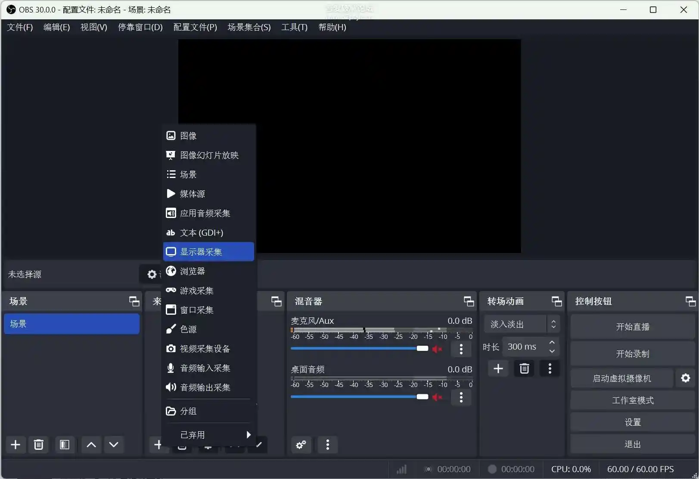Adjust the 麦克风/Aux volume slider
699x479 pixels.
422,348
